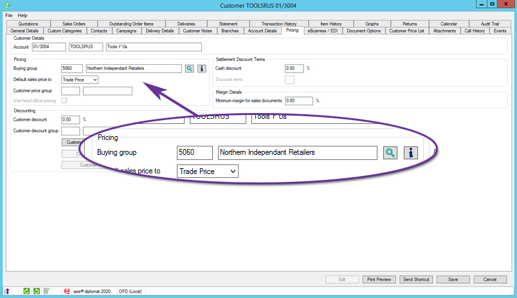The height and width of the screenshot is (298, 517).
Task: Switch to the Transaction History tab
Action: (x=279, y=24)
